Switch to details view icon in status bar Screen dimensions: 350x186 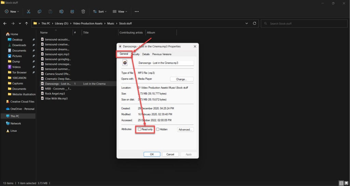341,183
